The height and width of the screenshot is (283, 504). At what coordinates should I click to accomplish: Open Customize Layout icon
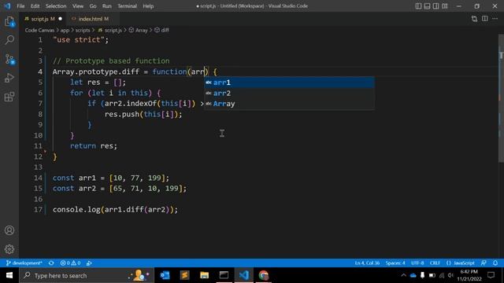point(444,6)
